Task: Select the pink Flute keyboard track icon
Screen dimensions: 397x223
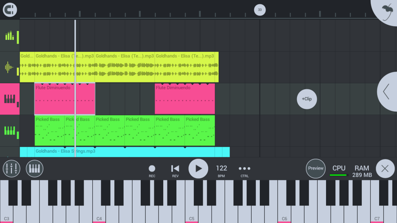Action: pyautogui.click(x=10, y=99)
